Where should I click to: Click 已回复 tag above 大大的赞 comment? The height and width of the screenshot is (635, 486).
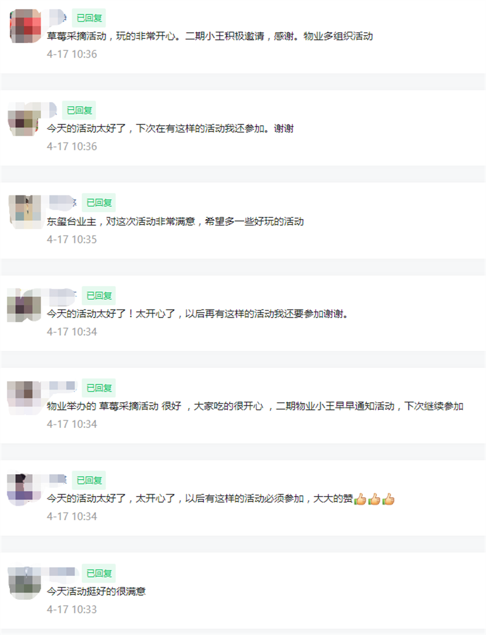click(x=89, y=480)
